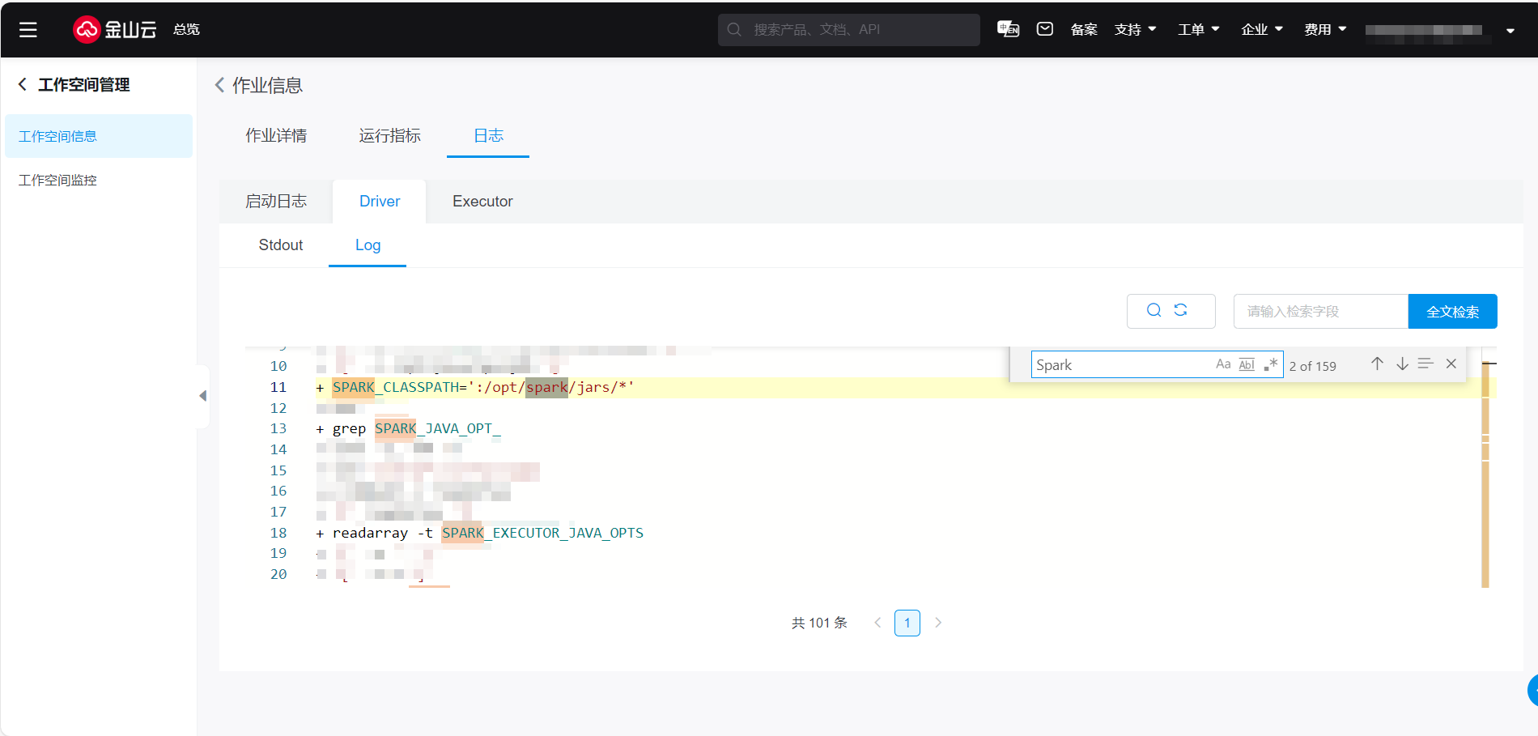Open the messages envelope icon
The width and height of the screenshot is (1538, 736).
coord(1045,29)
